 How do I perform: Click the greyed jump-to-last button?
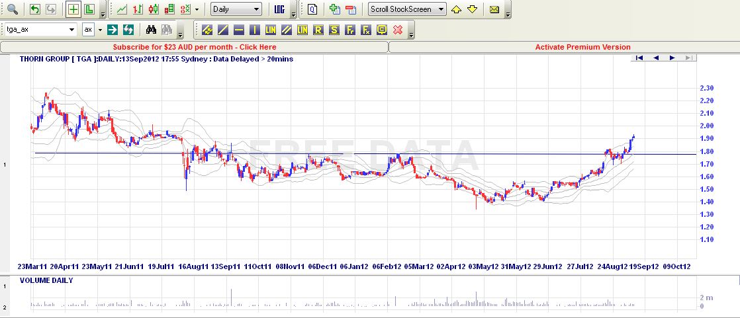pyautogui.click(x=688, y=58)
